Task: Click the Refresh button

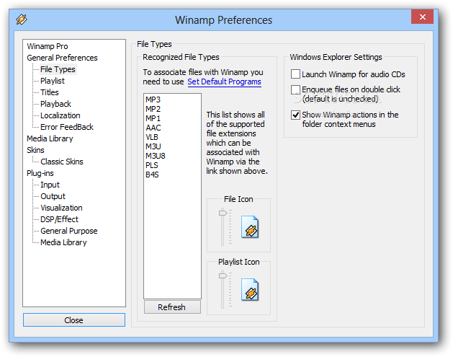Action: tap(172, 307)
